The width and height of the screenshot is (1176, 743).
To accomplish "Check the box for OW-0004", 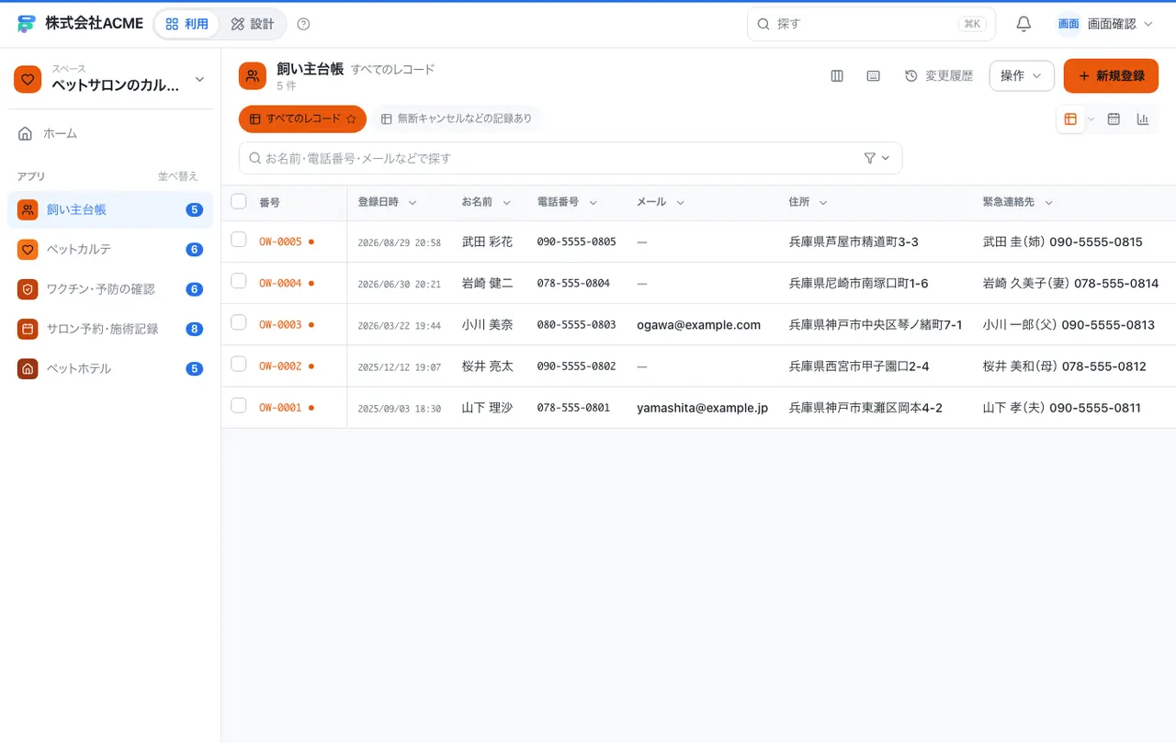I will tap(239, 281).
